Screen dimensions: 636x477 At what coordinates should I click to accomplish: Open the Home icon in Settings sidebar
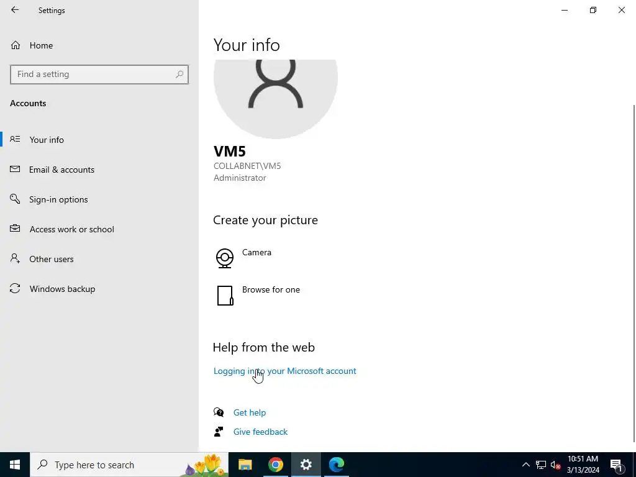point(16,45)
